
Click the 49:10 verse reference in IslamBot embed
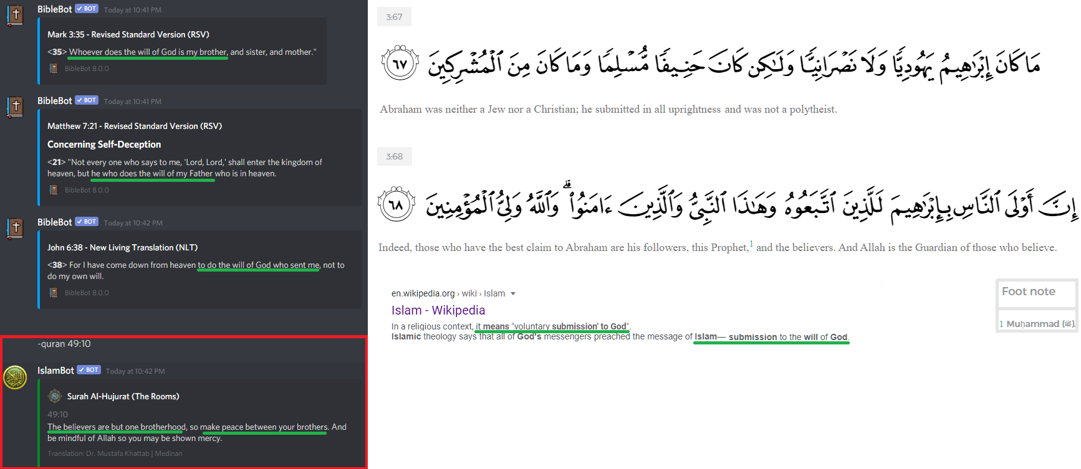pos(58,414)
